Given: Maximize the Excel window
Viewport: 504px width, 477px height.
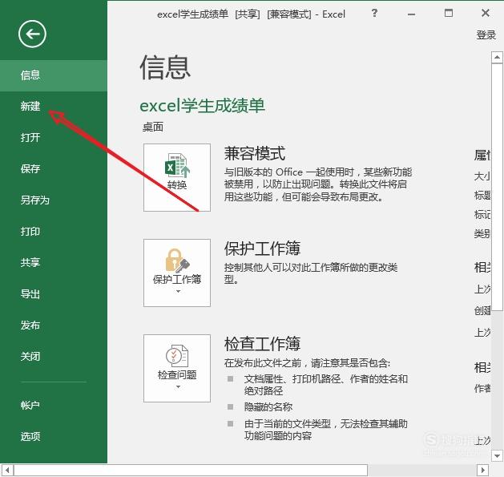Looking at the screenshot, I should click(449, 13).
